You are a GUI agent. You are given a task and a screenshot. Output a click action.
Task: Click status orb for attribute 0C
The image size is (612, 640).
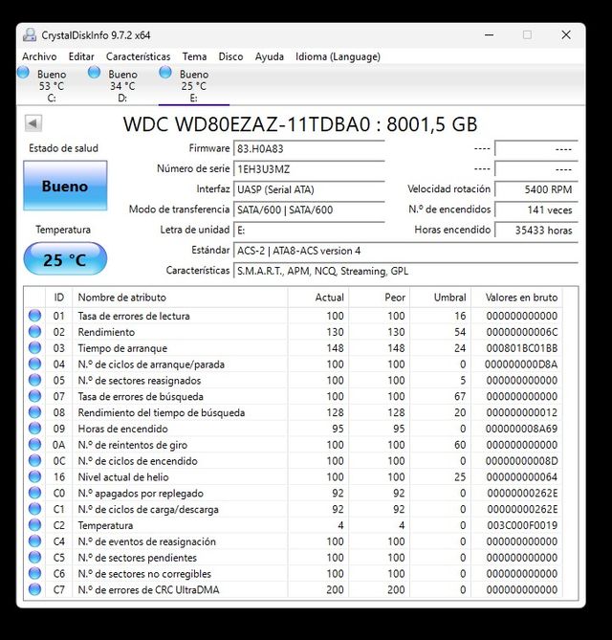[x=34, y=460]
